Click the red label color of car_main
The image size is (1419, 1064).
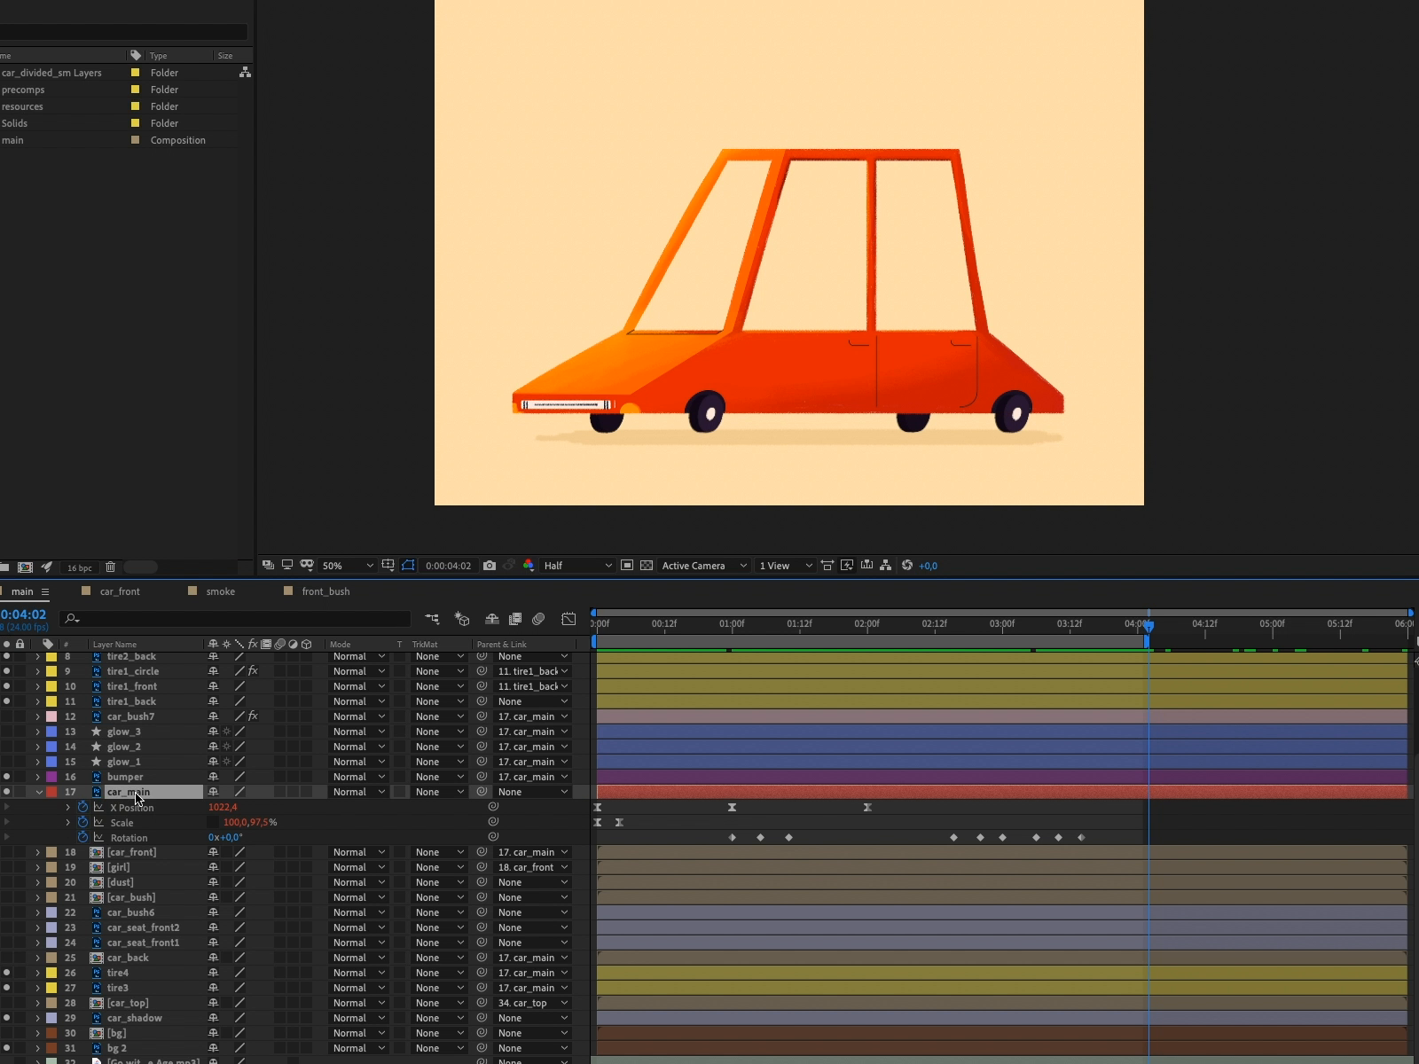(51, 792)
